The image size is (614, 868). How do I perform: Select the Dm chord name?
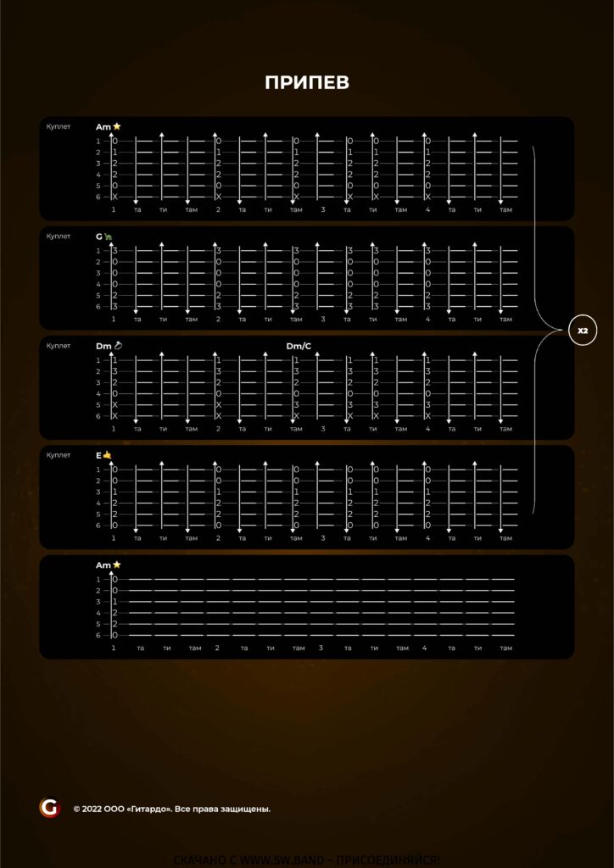pyautogui.click(x=103, y=346)
